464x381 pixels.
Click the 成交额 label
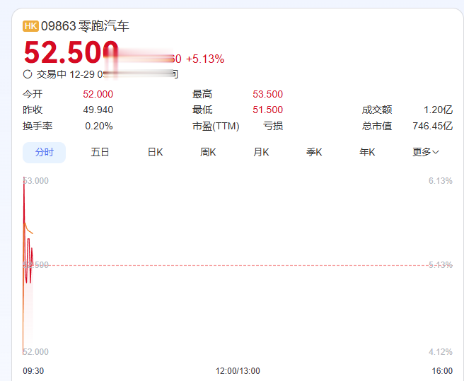point(377,110)
